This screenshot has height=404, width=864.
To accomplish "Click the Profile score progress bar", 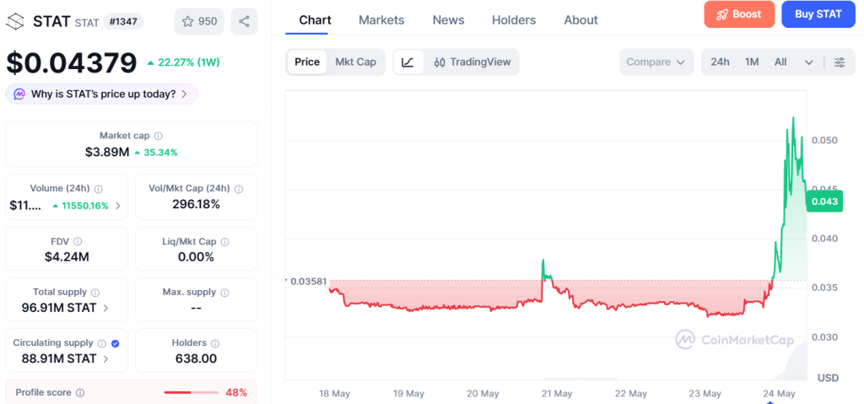I will point(192,393).
